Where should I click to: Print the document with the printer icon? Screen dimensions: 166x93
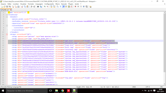tap(18, 7)
